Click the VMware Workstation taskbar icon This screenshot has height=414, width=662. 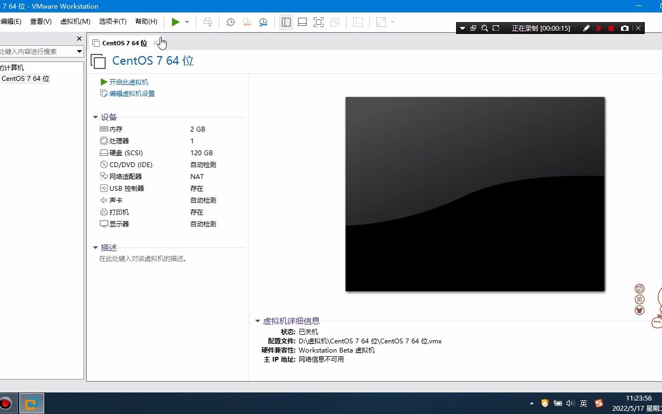point(32,403)
